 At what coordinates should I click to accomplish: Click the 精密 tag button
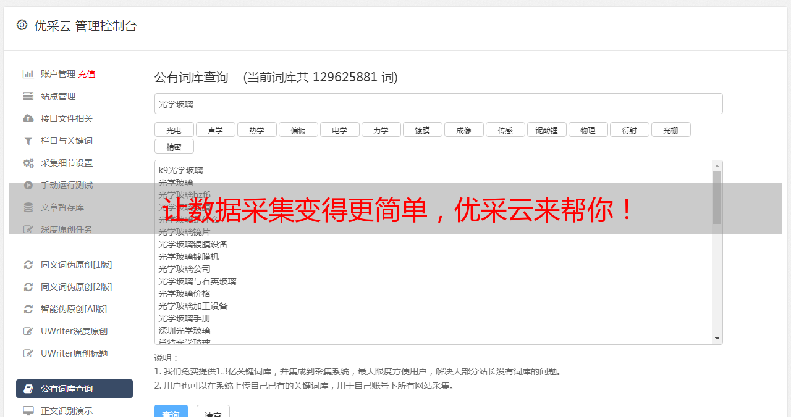tap(174, 146)
